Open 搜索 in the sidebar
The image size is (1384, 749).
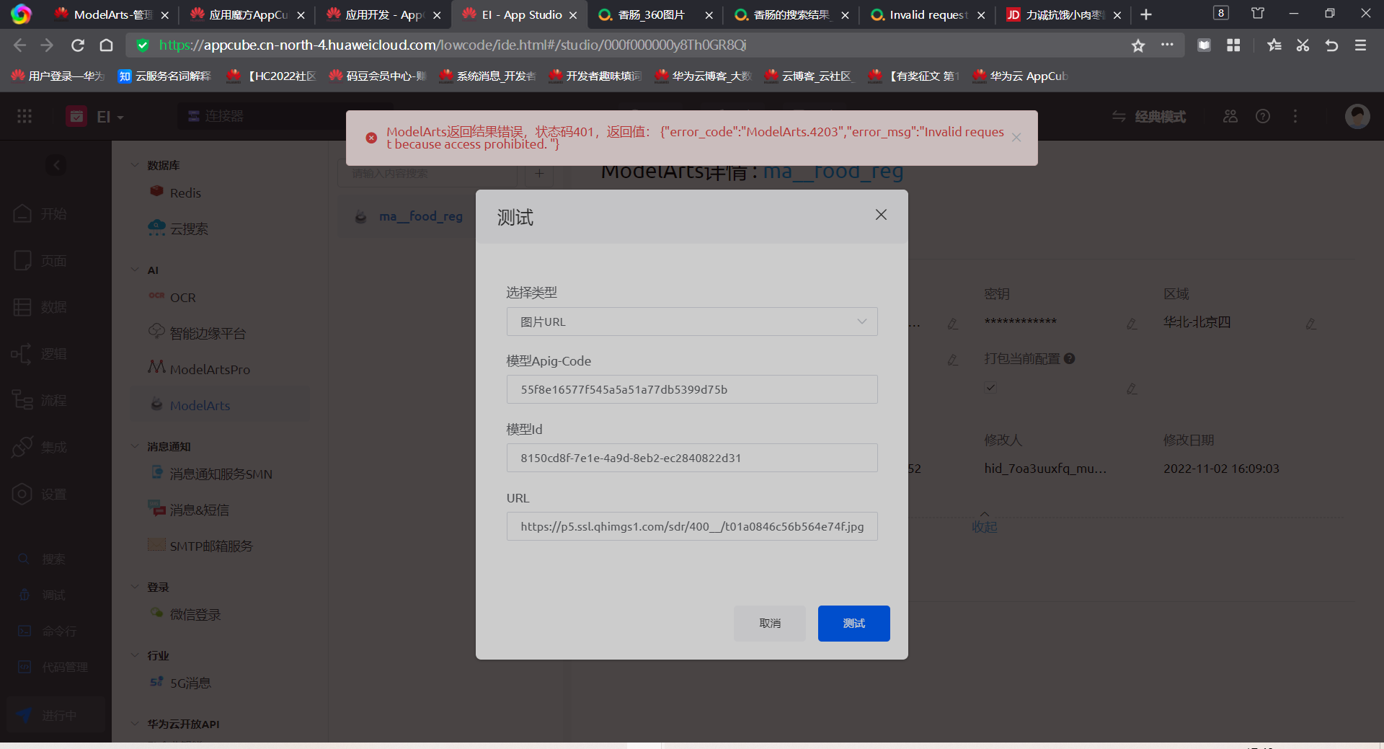point(42,559)
